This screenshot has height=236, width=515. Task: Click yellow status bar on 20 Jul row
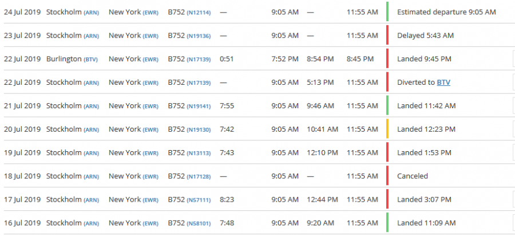point(387,129)
